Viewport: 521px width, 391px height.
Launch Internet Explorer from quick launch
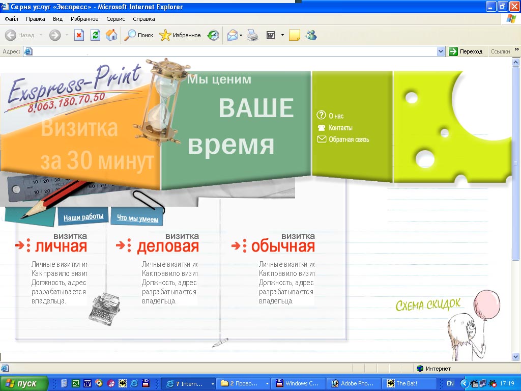click(x=134, y=383)
